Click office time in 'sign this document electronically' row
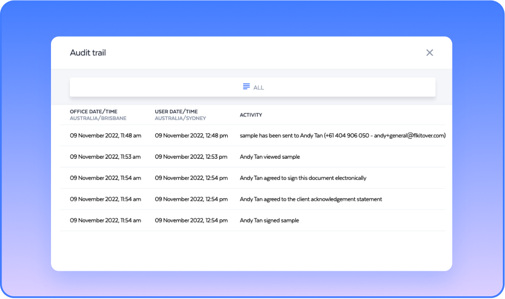The height and width of the screenshot is (299, 505). click(x=105, y=178)
